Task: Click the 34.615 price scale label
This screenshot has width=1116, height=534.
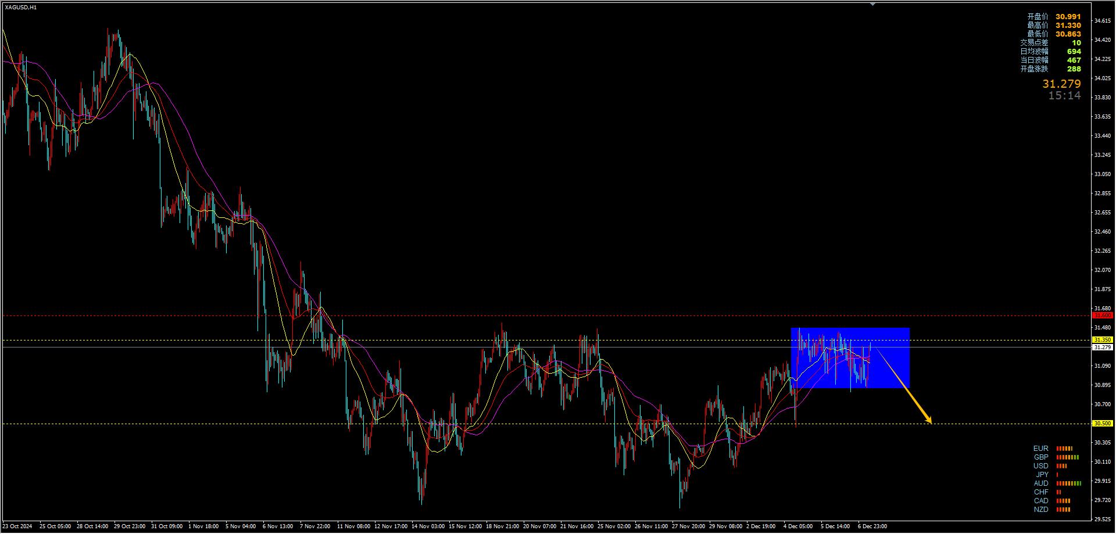Action: point(1102,21)
